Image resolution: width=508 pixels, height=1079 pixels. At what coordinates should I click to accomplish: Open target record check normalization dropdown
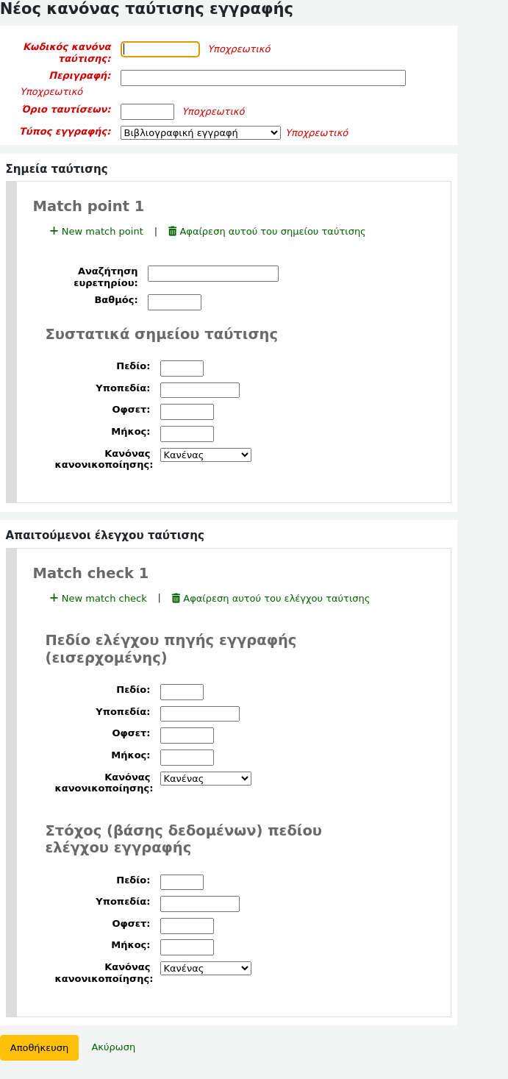(x=205, y=968)
